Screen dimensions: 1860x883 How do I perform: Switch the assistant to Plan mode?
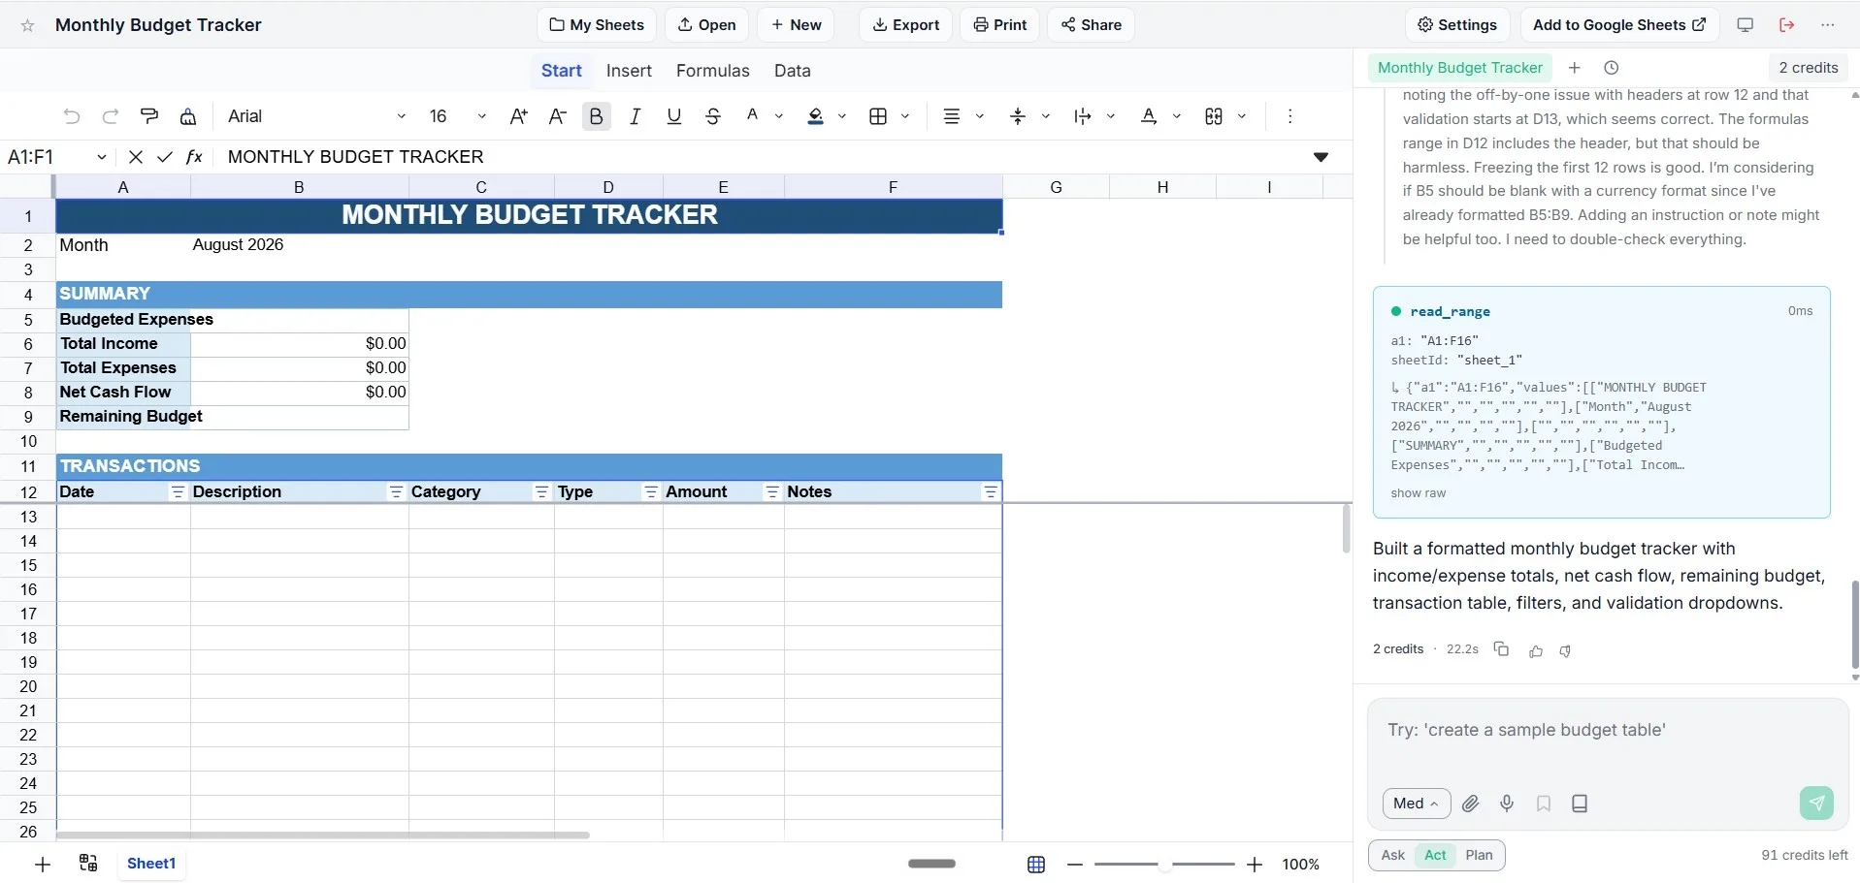[1480, 855]
